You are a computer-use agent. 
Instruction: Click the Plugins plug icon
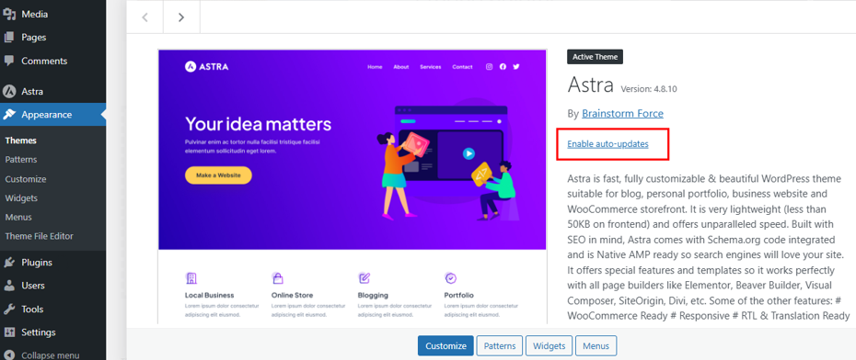point(8,263)
